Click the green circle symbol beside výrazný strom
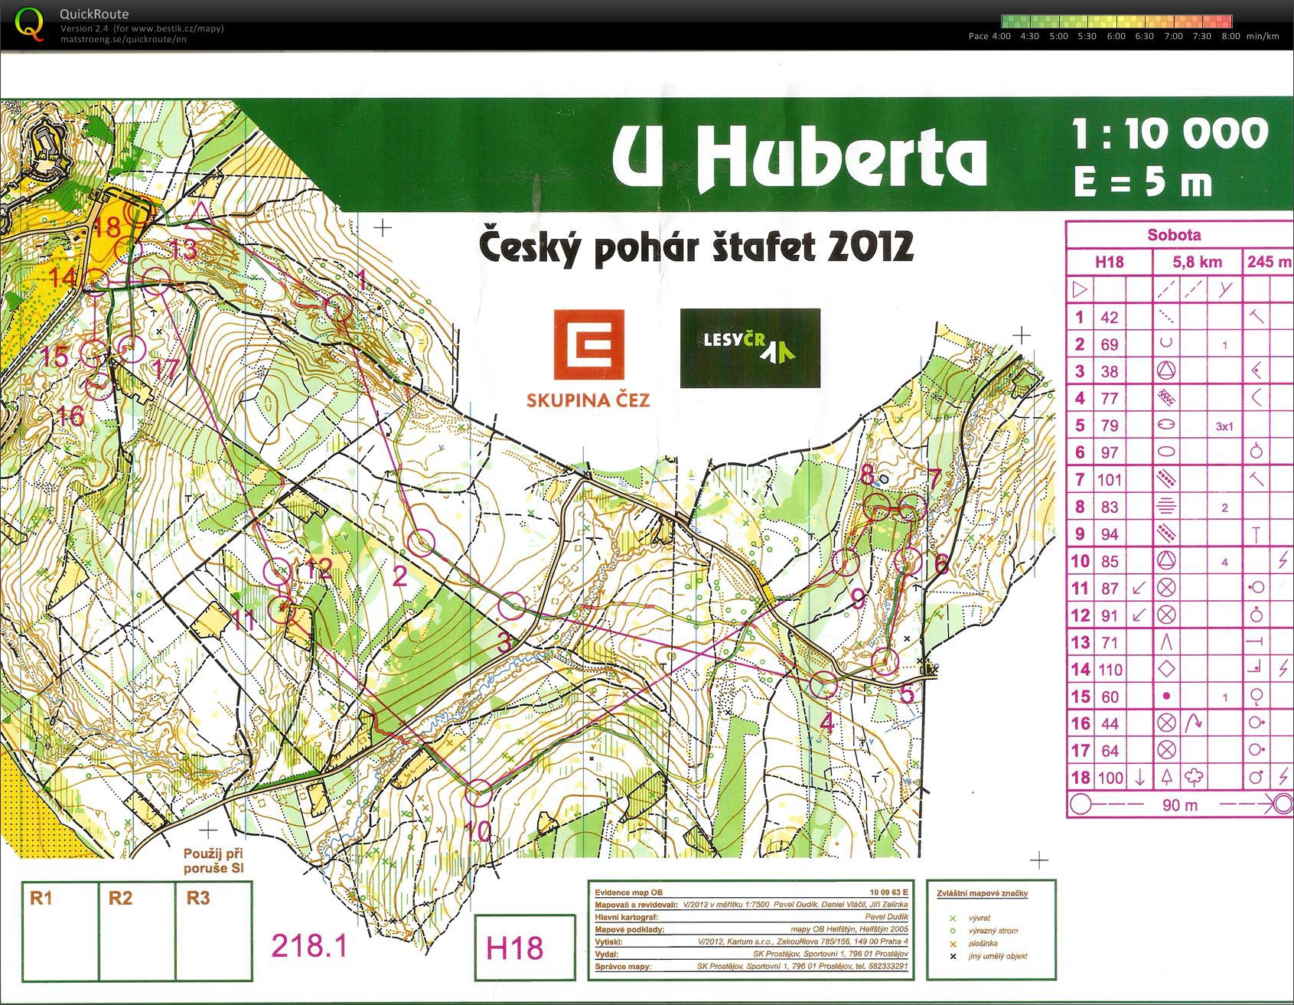The image size is (1294, 1005). point(953,931)
